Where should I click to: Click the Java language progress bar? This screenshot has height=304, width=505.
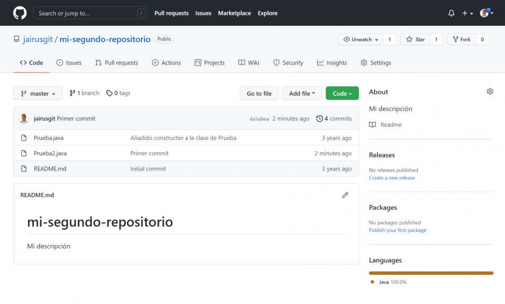click(431, 273)
